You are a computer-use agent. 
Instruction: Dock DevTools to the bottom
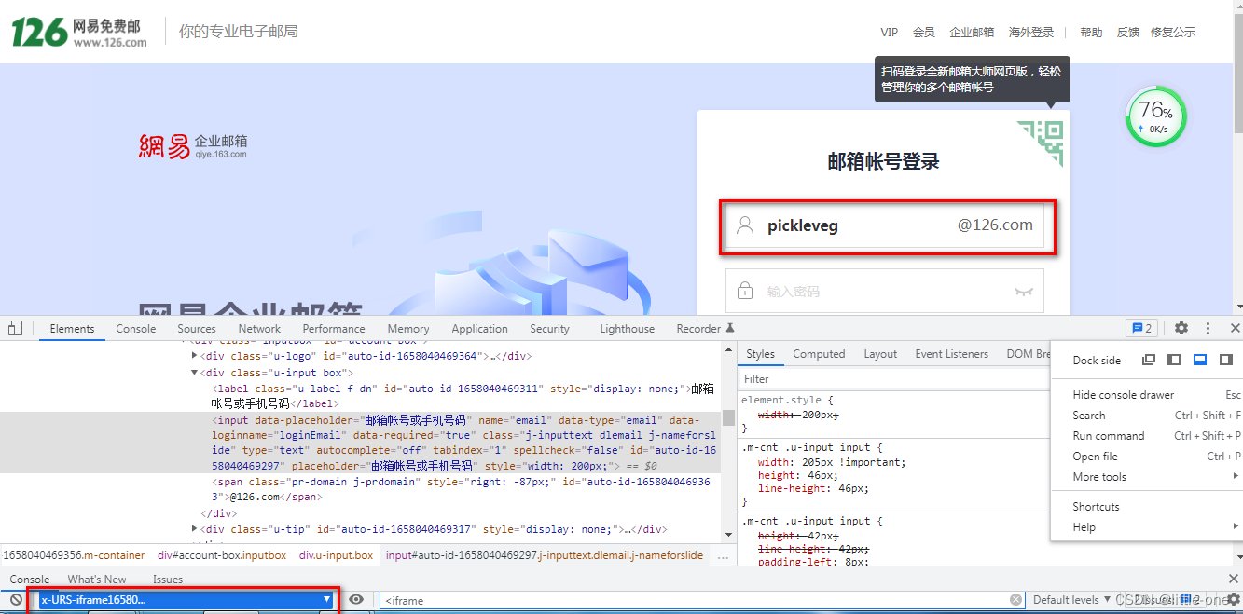point(1200,360)
